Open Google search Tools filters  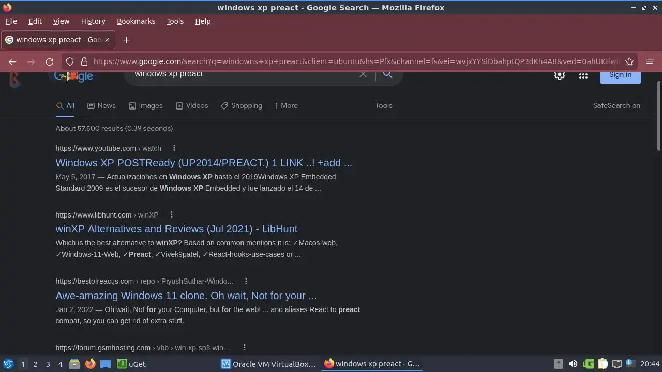[x=384, y=105]
